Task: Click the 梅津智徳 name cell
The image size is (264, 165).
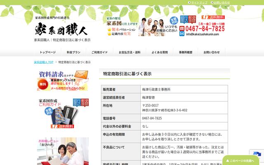Action: point(184,97)
